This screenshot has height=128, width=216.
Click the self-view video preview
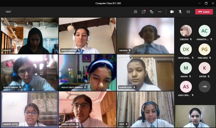(195, 116)
